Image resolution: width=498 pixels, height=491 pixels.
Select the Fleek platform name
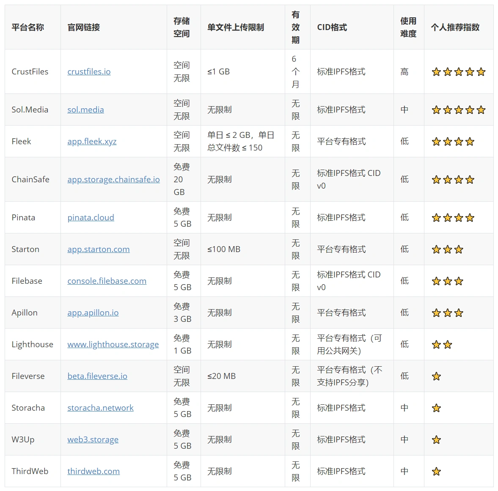pyautogui.click(x=21, y=142)
